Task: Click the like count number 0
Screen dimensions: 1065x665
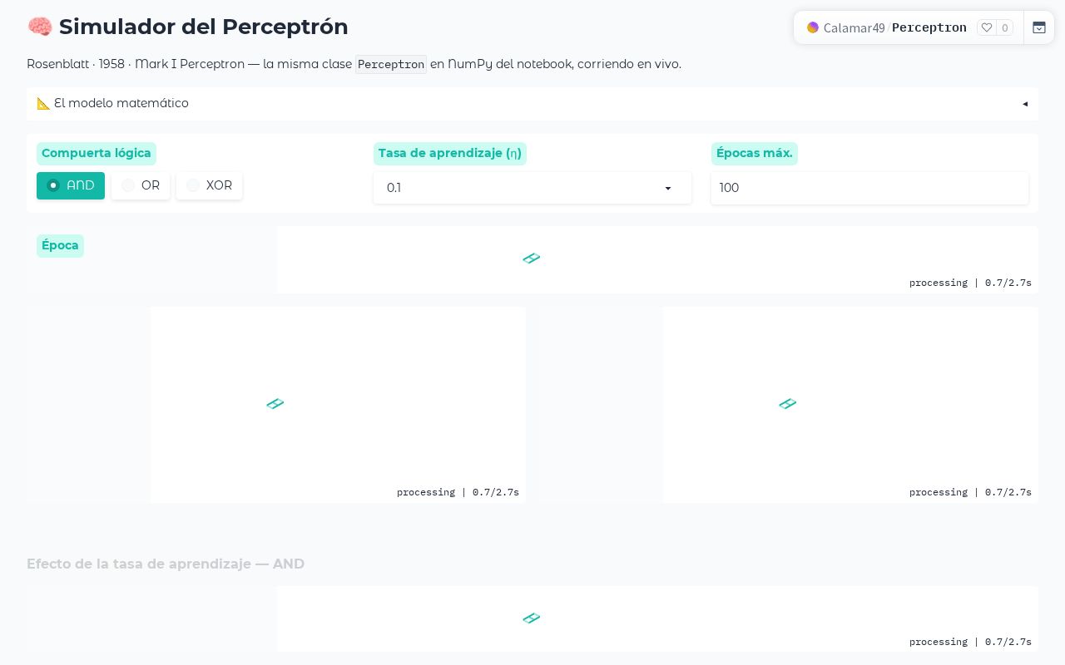Action: pos(1005,27)
